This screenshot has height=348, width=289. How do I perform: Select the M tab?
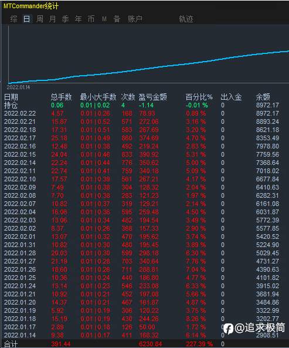click(104, 19)
